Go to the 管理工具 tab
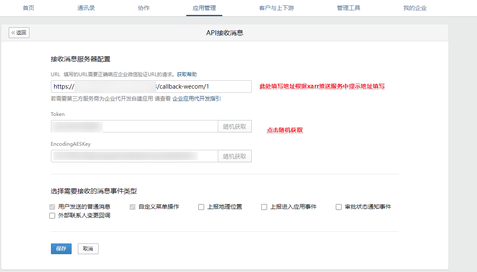The width and height of the screenshot is (477, 272). tap(349, 8)
